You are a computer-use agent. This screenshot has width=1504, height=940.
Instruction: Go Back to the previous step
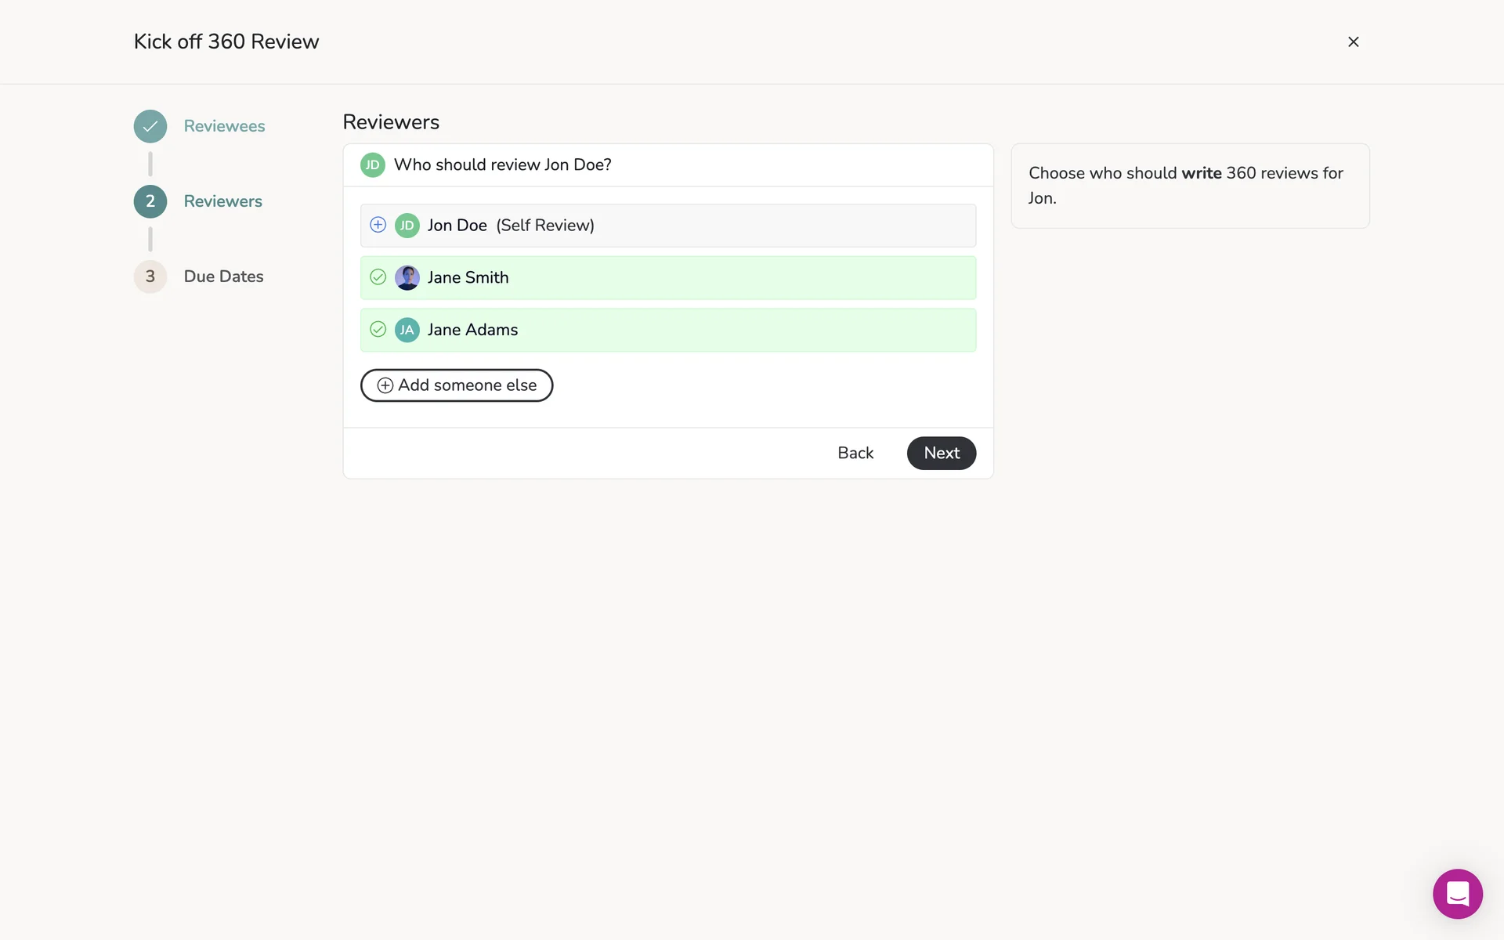[x=855, y=453]
